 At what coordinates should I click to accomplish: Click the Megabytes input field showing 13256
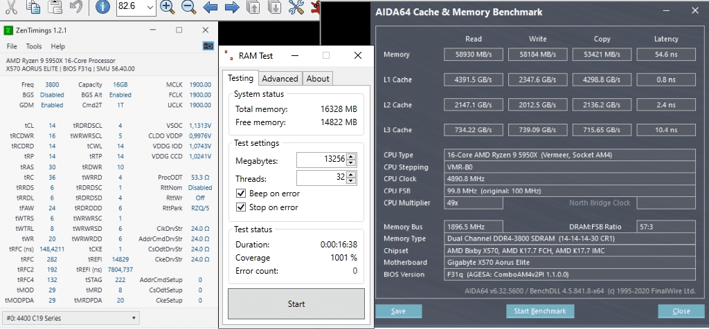(x=322, y=160)
